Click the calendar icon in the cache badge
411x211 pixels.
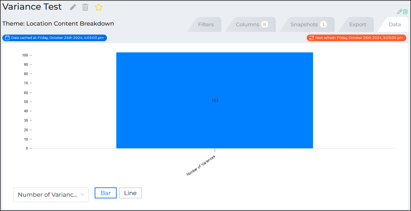tap(7, 38)
